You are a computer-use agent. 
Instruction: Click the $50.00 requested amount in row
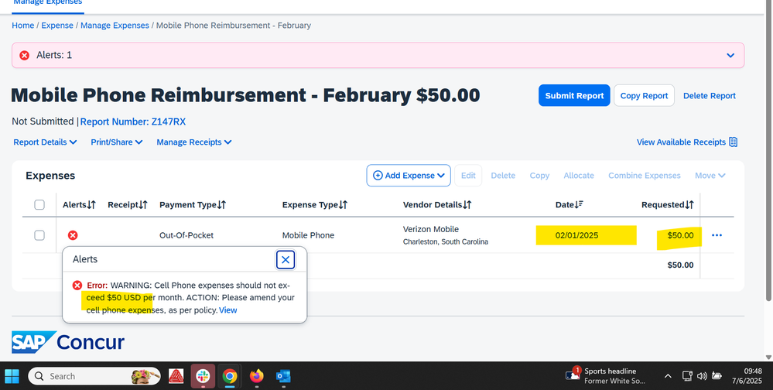point(680,235)
